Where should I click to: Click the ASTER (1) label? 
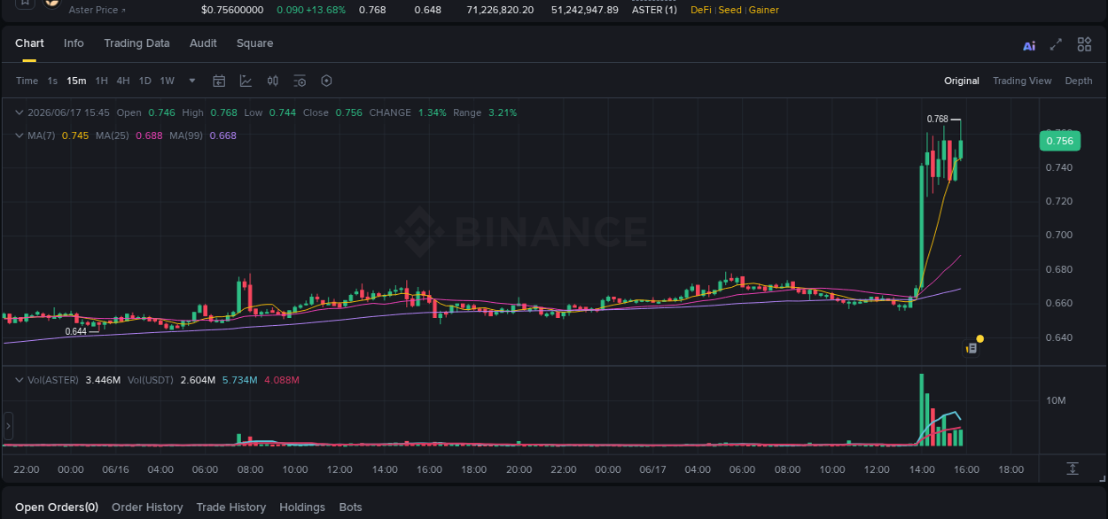point(654,10)
